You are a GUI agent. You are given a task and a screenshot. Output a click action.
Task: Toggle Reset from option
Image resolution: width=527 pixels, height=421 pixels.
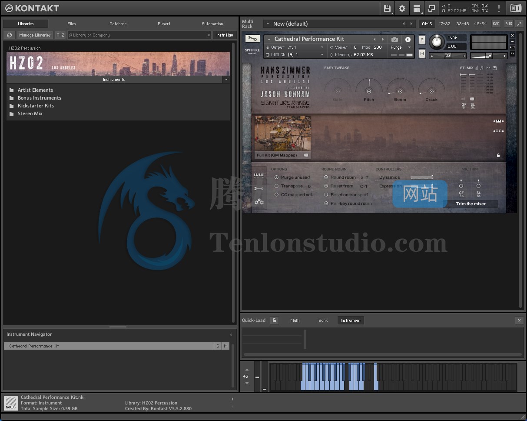pos(326,186)
